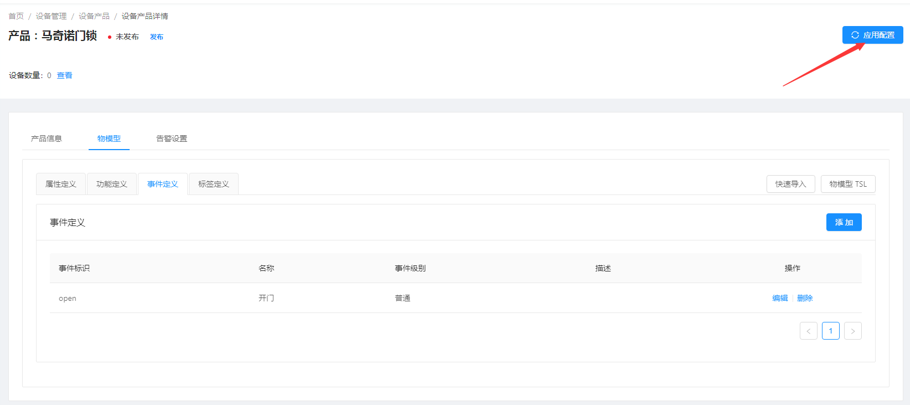
Task: Select the 标签定义 sub-tab
Action: click(x=214, y=184)
